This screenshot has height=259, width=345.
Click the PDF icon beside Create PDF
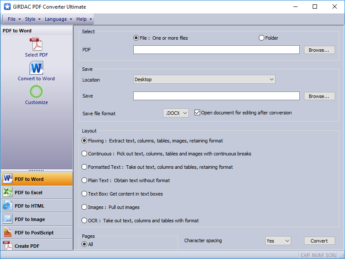click(8, 246)
